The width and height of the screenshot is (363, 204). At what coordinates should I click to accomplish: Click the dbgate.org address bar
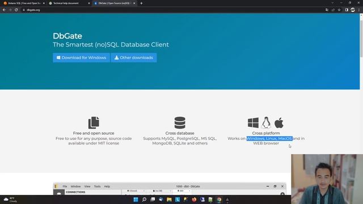(x=171, y=10)
